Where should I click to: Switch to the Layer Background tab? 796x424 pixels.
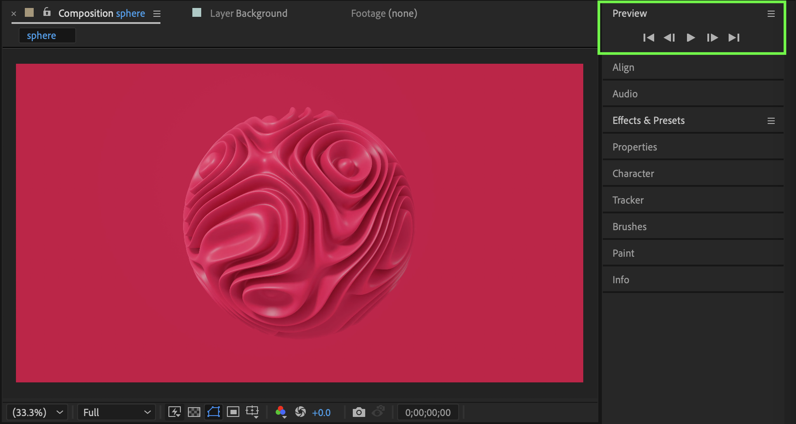[248, 13]
